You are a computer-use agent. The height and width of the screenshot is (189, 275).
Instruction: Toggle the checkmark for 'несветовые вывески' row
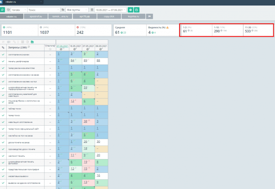coord(3,176)
